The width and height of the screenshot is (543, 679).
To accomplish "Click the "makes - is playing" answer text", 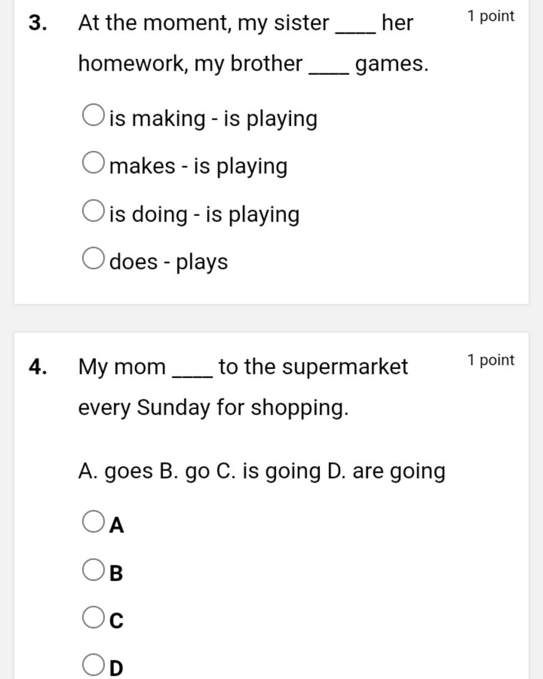I will (198, 166).
